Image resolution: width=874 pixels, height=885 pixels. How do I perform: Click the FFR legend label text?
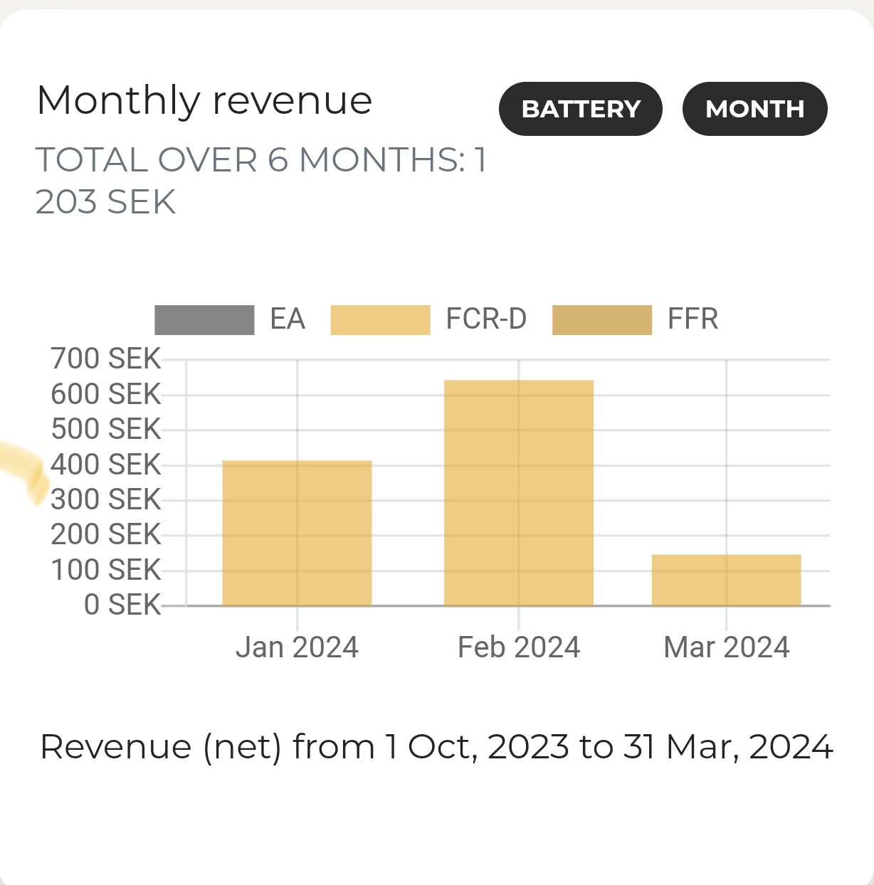coord(693,319)
